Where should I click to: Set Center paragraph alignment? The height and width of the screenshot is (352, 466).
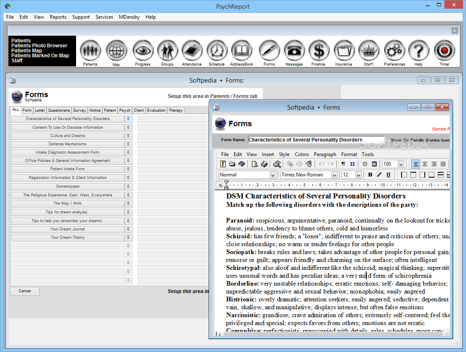(425, 164)
